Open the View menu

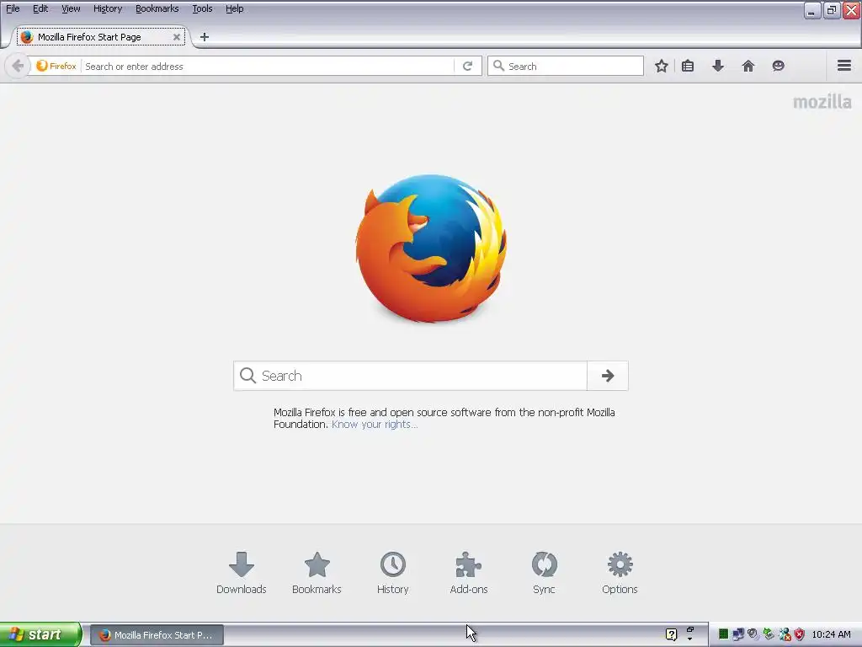coord(71,8)
